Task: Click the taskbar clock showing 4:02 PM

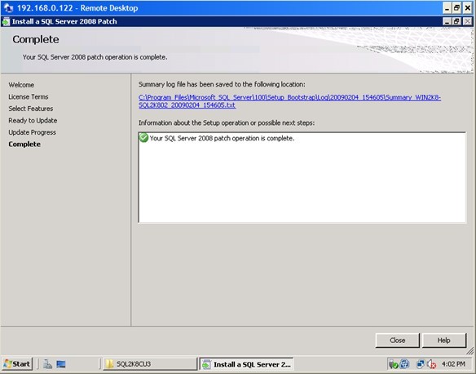Action: pos(453,364)
